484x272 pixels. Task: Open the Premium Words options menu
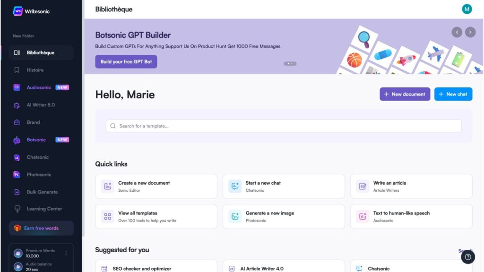[x=66, y=253]
